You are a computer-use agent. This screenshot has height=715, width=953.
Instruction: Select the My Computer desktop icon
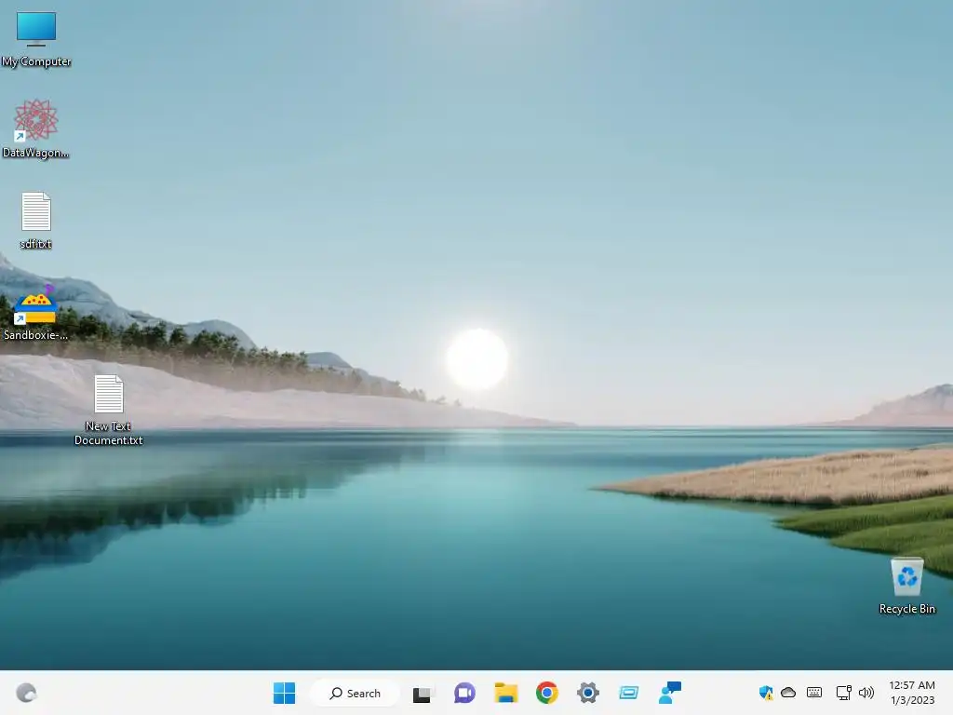(x=36, y=39)
